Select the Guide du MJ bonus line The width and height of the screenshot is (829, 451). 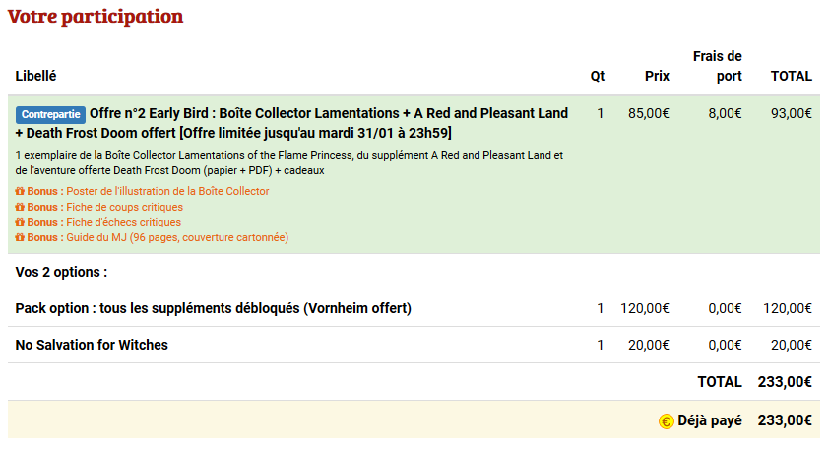coord(177,238)
